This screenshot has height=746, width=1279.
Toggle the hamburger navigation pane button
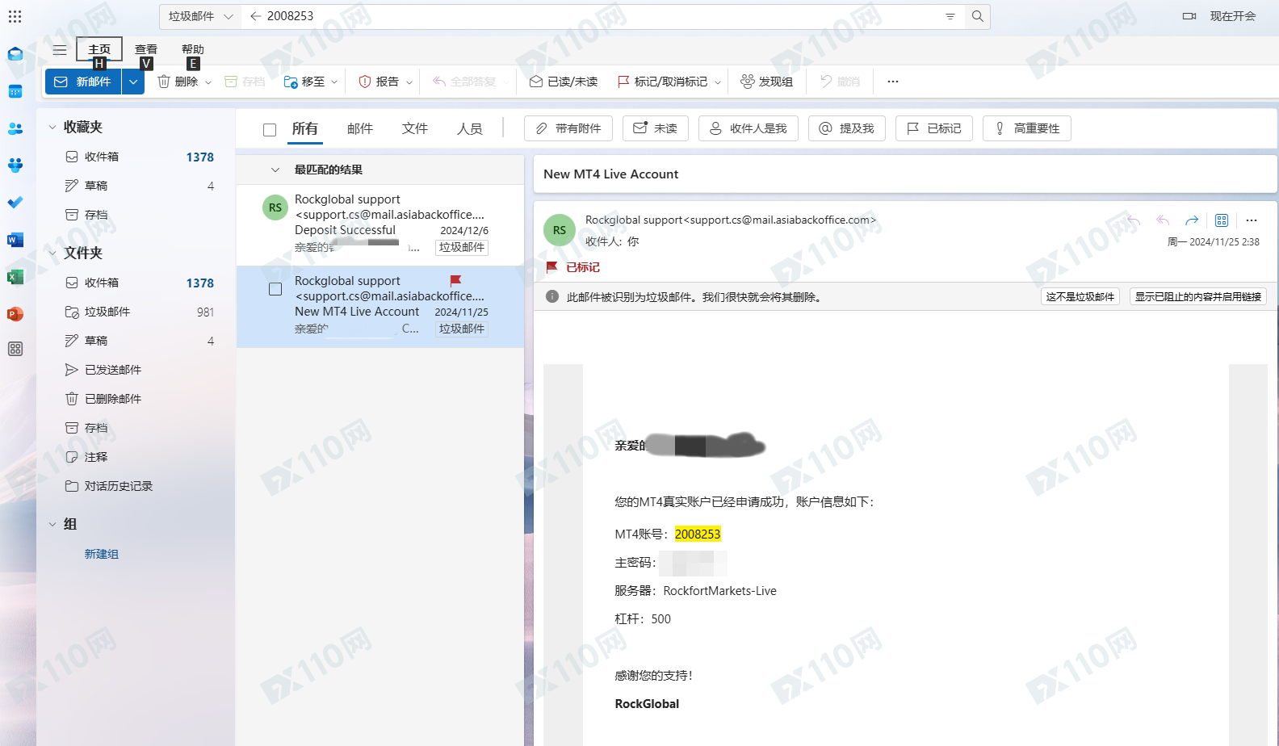[x=60, y=50]
